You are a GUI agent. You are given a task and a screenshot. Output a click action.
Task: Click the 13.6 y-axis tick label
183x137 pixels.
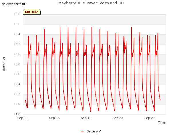[17, 24]
